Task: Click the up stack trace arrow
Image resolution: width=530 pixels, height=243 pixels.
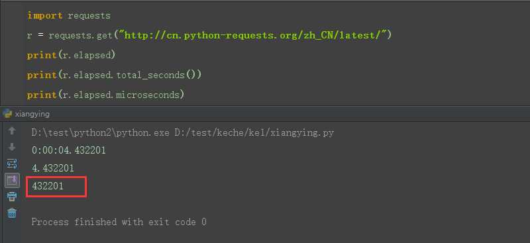Action: (12, 131)
